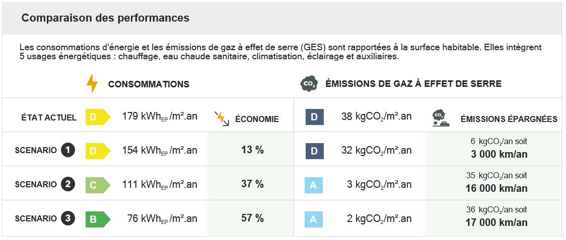Click the Économie lightning arrow icon

(221, 118)
